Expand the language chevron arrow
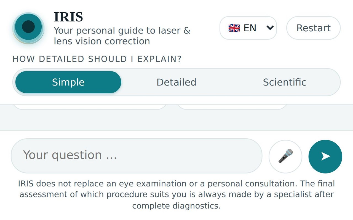This screenshot has width=353, height=220. [x=270, y=28]
